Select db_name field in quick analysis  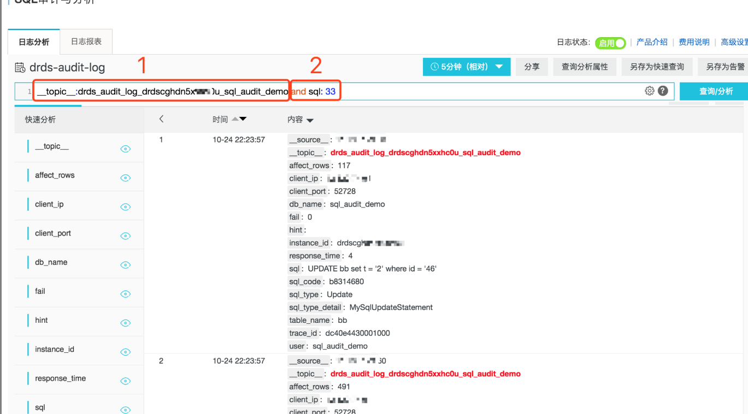click(51, 262)
